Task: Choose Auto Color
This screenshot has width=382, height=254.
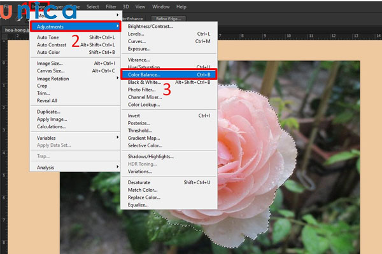Action: pyautogui.click(x=76, y=52)
